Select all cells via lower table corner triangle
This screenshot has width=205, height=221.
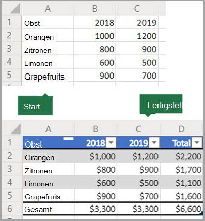point(16,129)
